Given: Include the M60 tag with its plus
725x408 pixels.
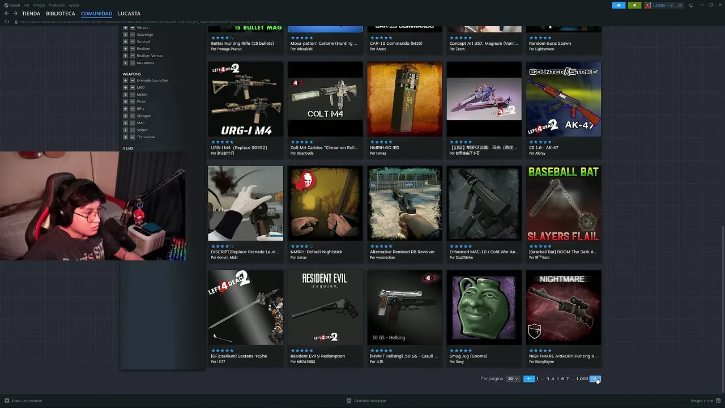Looking at the screenshot, I should [x=125, y=87].
